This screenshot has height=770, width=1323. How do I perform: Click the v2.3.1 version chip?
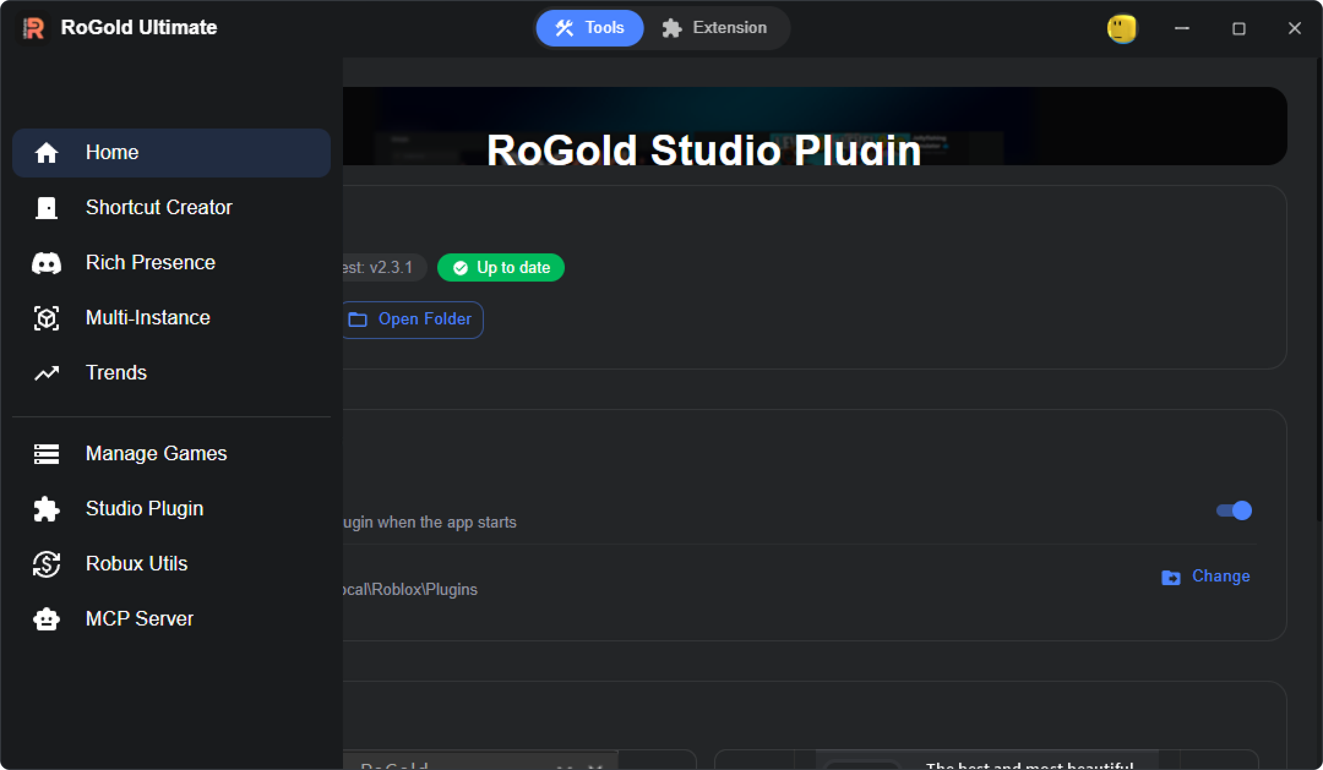pos(385,267)
